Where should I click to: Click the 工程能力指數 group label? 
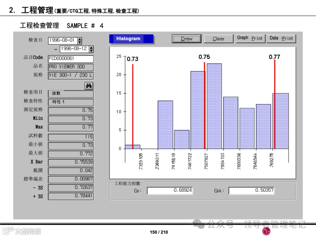click(127, 183)
